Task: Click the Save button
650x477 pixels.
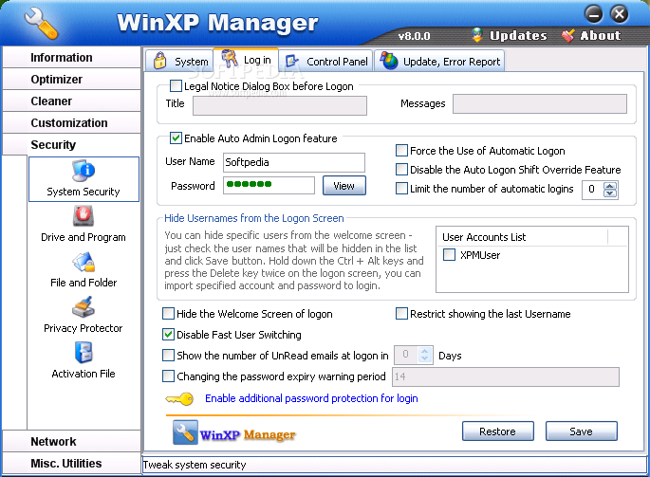Action: click(581, 431)
